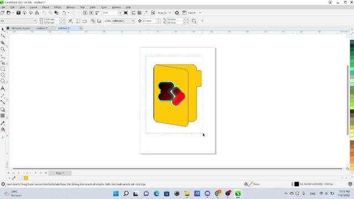Open the Effects menu
Screen dimensions: 354x199
click(58, 7)
